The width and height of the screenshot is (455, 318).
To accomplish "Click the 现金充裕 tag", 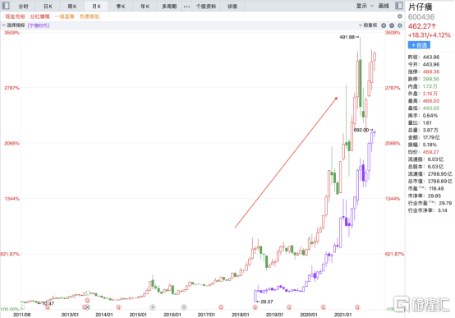I will click(15, 16).
